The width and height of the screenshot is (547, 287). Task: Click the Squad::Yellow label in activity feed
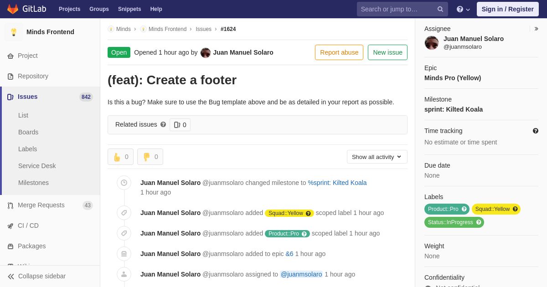(x=289, y=213)
